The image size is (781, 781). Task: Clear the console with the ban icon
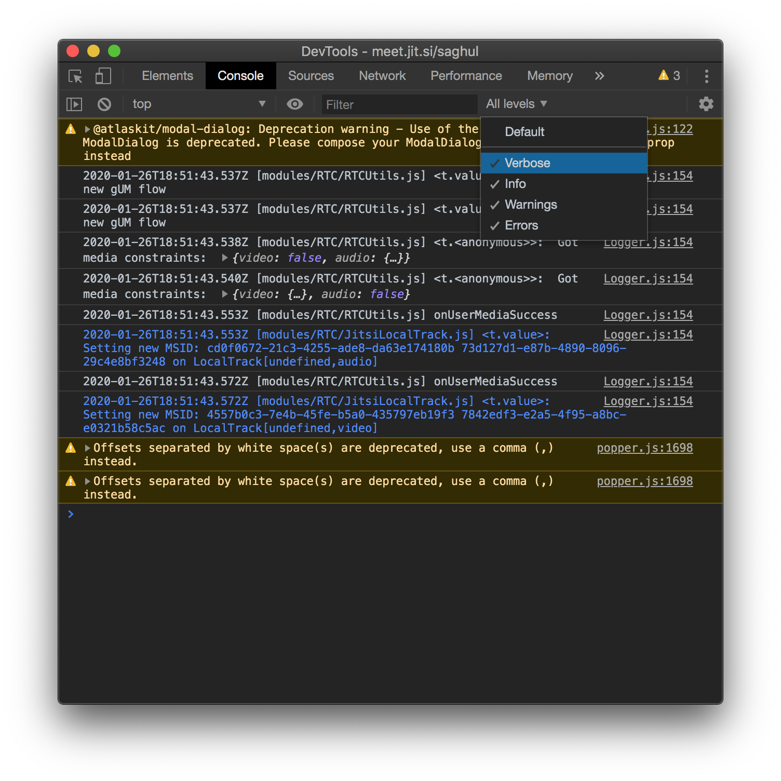pyautogui.click(x=104, y=104)
